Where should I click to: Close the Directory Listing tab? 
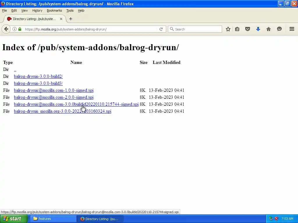(x=61, y=19)
